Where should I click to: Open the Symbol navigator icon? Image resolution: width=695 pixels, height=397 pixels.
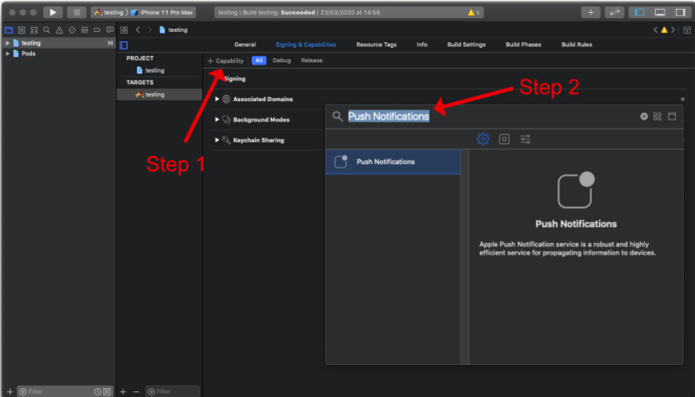tap(34, 30)
